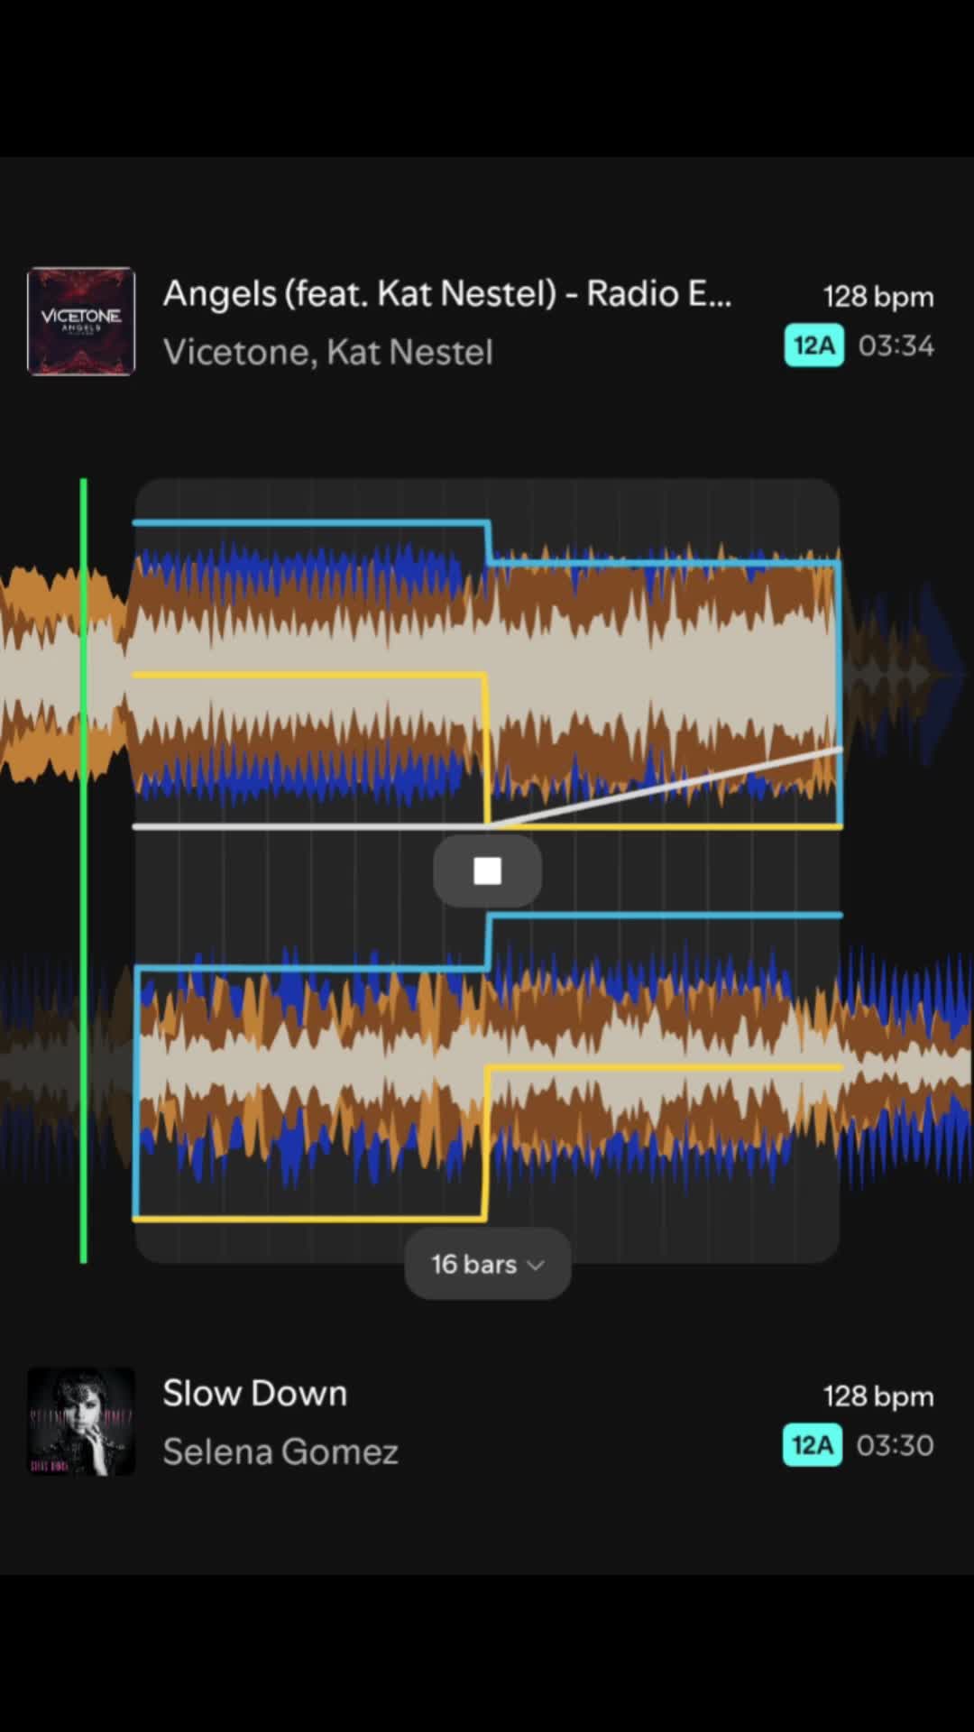
Task: Tap the 12A key badge for Slow Down
Action: point(813,1445)
